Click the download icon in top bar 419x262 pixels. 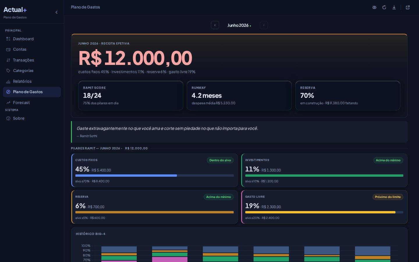394,7
